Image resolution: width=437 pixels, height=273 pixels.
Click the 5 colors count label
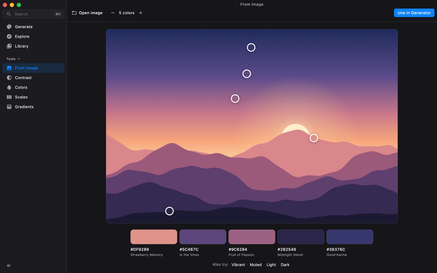point(127,13)
